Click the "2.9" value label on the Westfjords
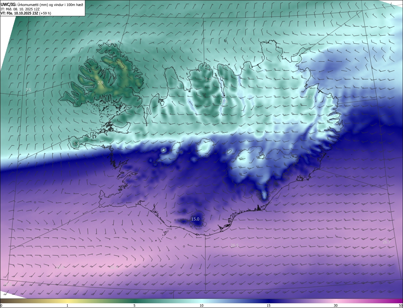The height and width of the screenshot is (308, 403). pos(100,83)
